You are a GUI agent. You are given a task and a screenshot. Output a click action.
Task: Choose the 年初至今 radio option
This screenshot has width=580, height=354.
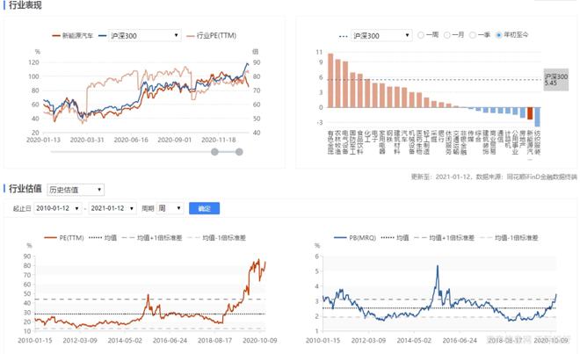click(499, 35)
